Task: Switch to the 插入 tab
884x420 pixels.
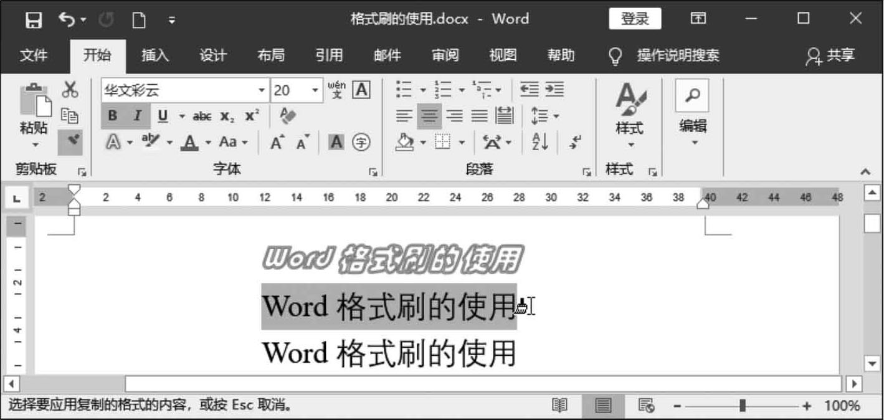Action: pyautogui.click(x=154, y=55)
